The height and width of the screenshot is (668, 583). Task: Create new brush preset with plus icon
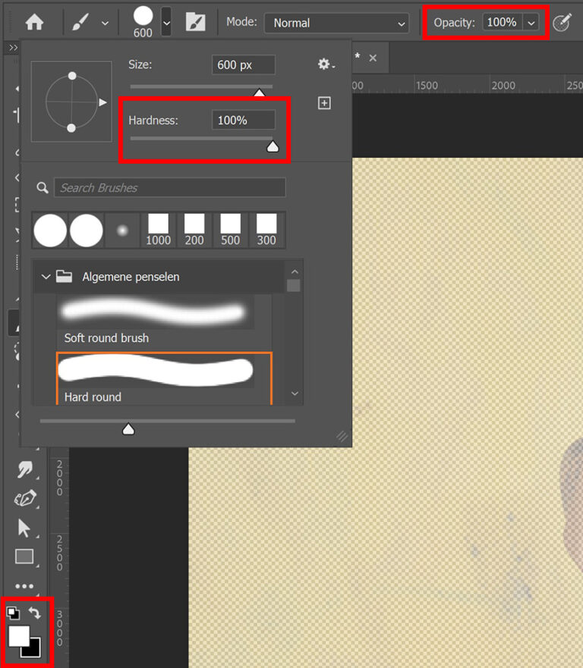click(x=324, y=103)
